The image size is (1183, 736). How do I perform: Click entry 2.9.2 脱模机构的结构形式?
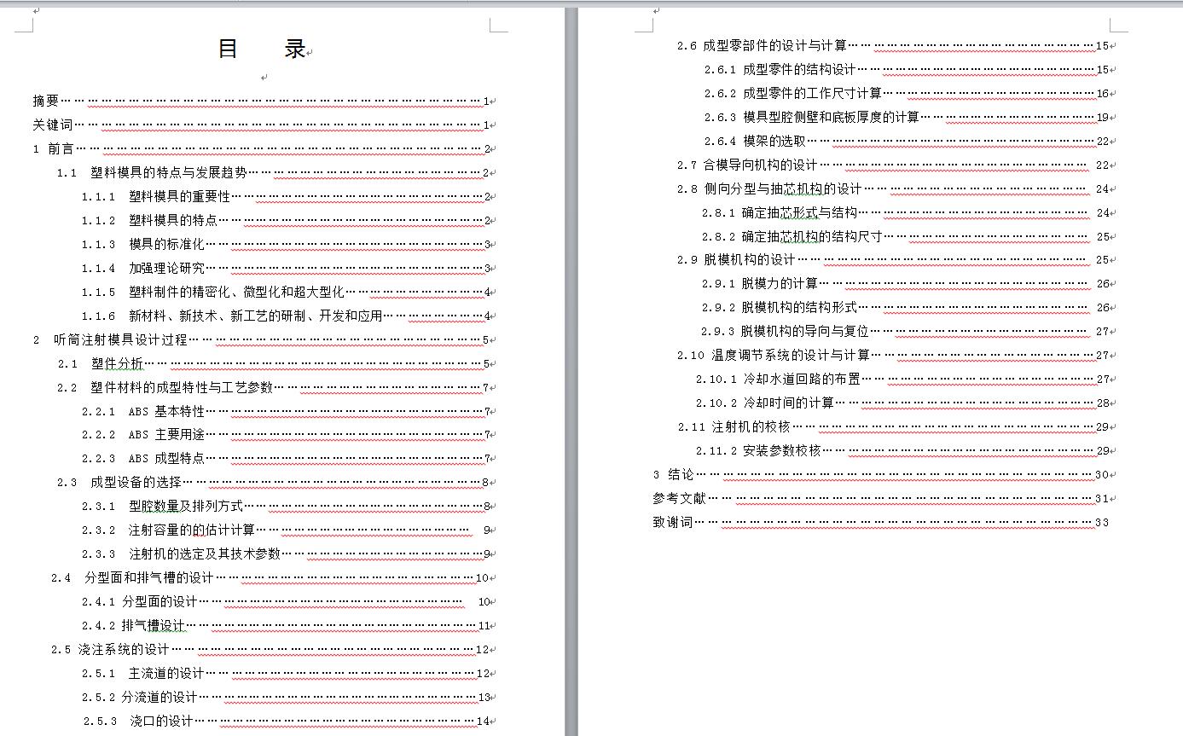tap(906, 307)
